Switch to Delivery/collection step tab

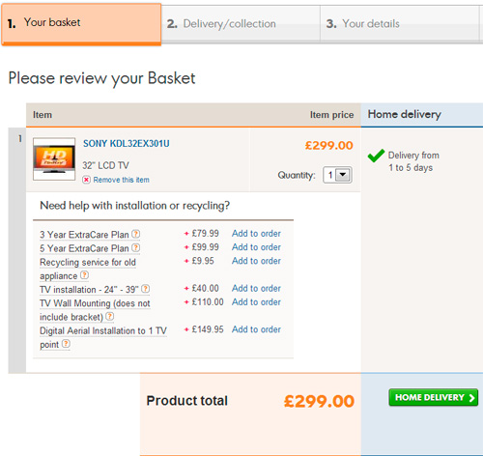point(241,24)
